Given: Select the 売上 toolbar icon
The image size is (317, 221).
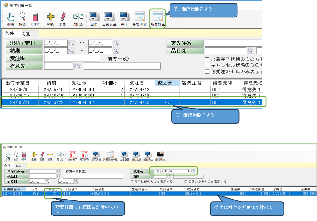Looking at the screenshot, I should point(124,18).
